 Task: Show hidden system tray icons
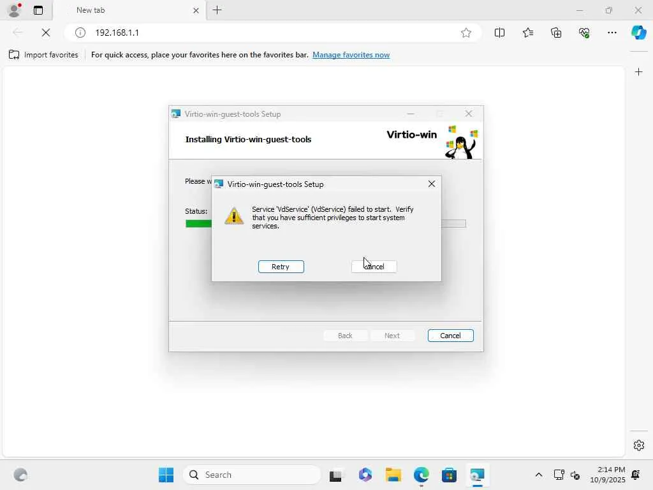pyautogui.click(x=538, y=475)
